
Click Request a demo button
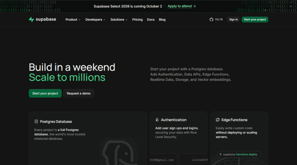point(79,93)
